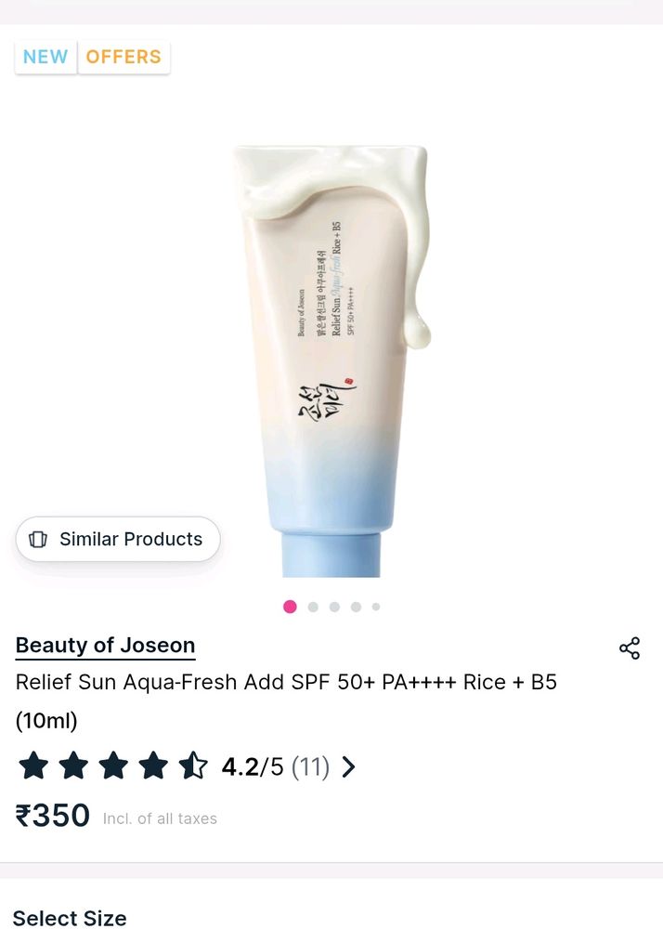Select the NEW tag
Viewport: 663px width, 929px height.
coord(45,57)
